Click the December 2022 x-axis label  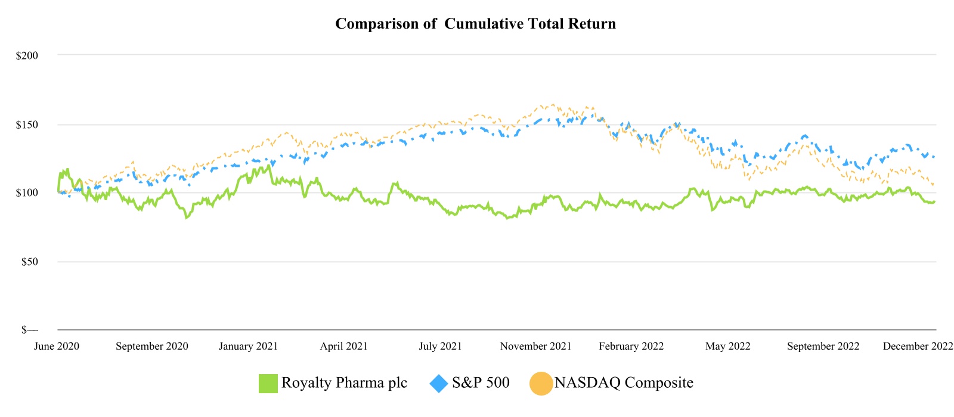(x=918, y=346)
